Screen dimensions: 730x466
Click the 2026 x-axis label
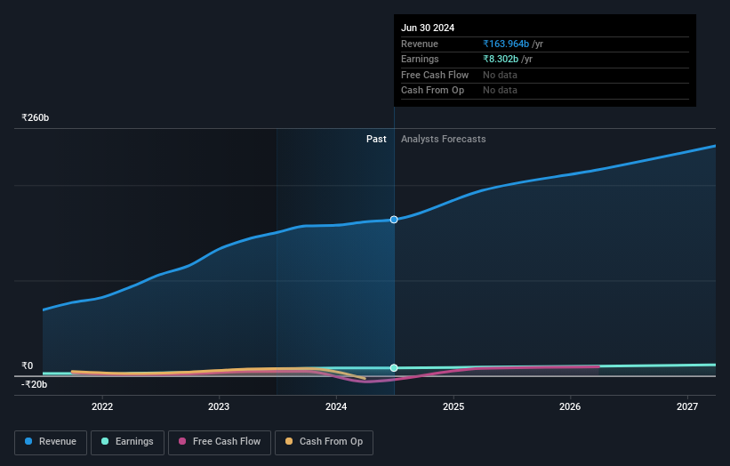coord(570,406)
